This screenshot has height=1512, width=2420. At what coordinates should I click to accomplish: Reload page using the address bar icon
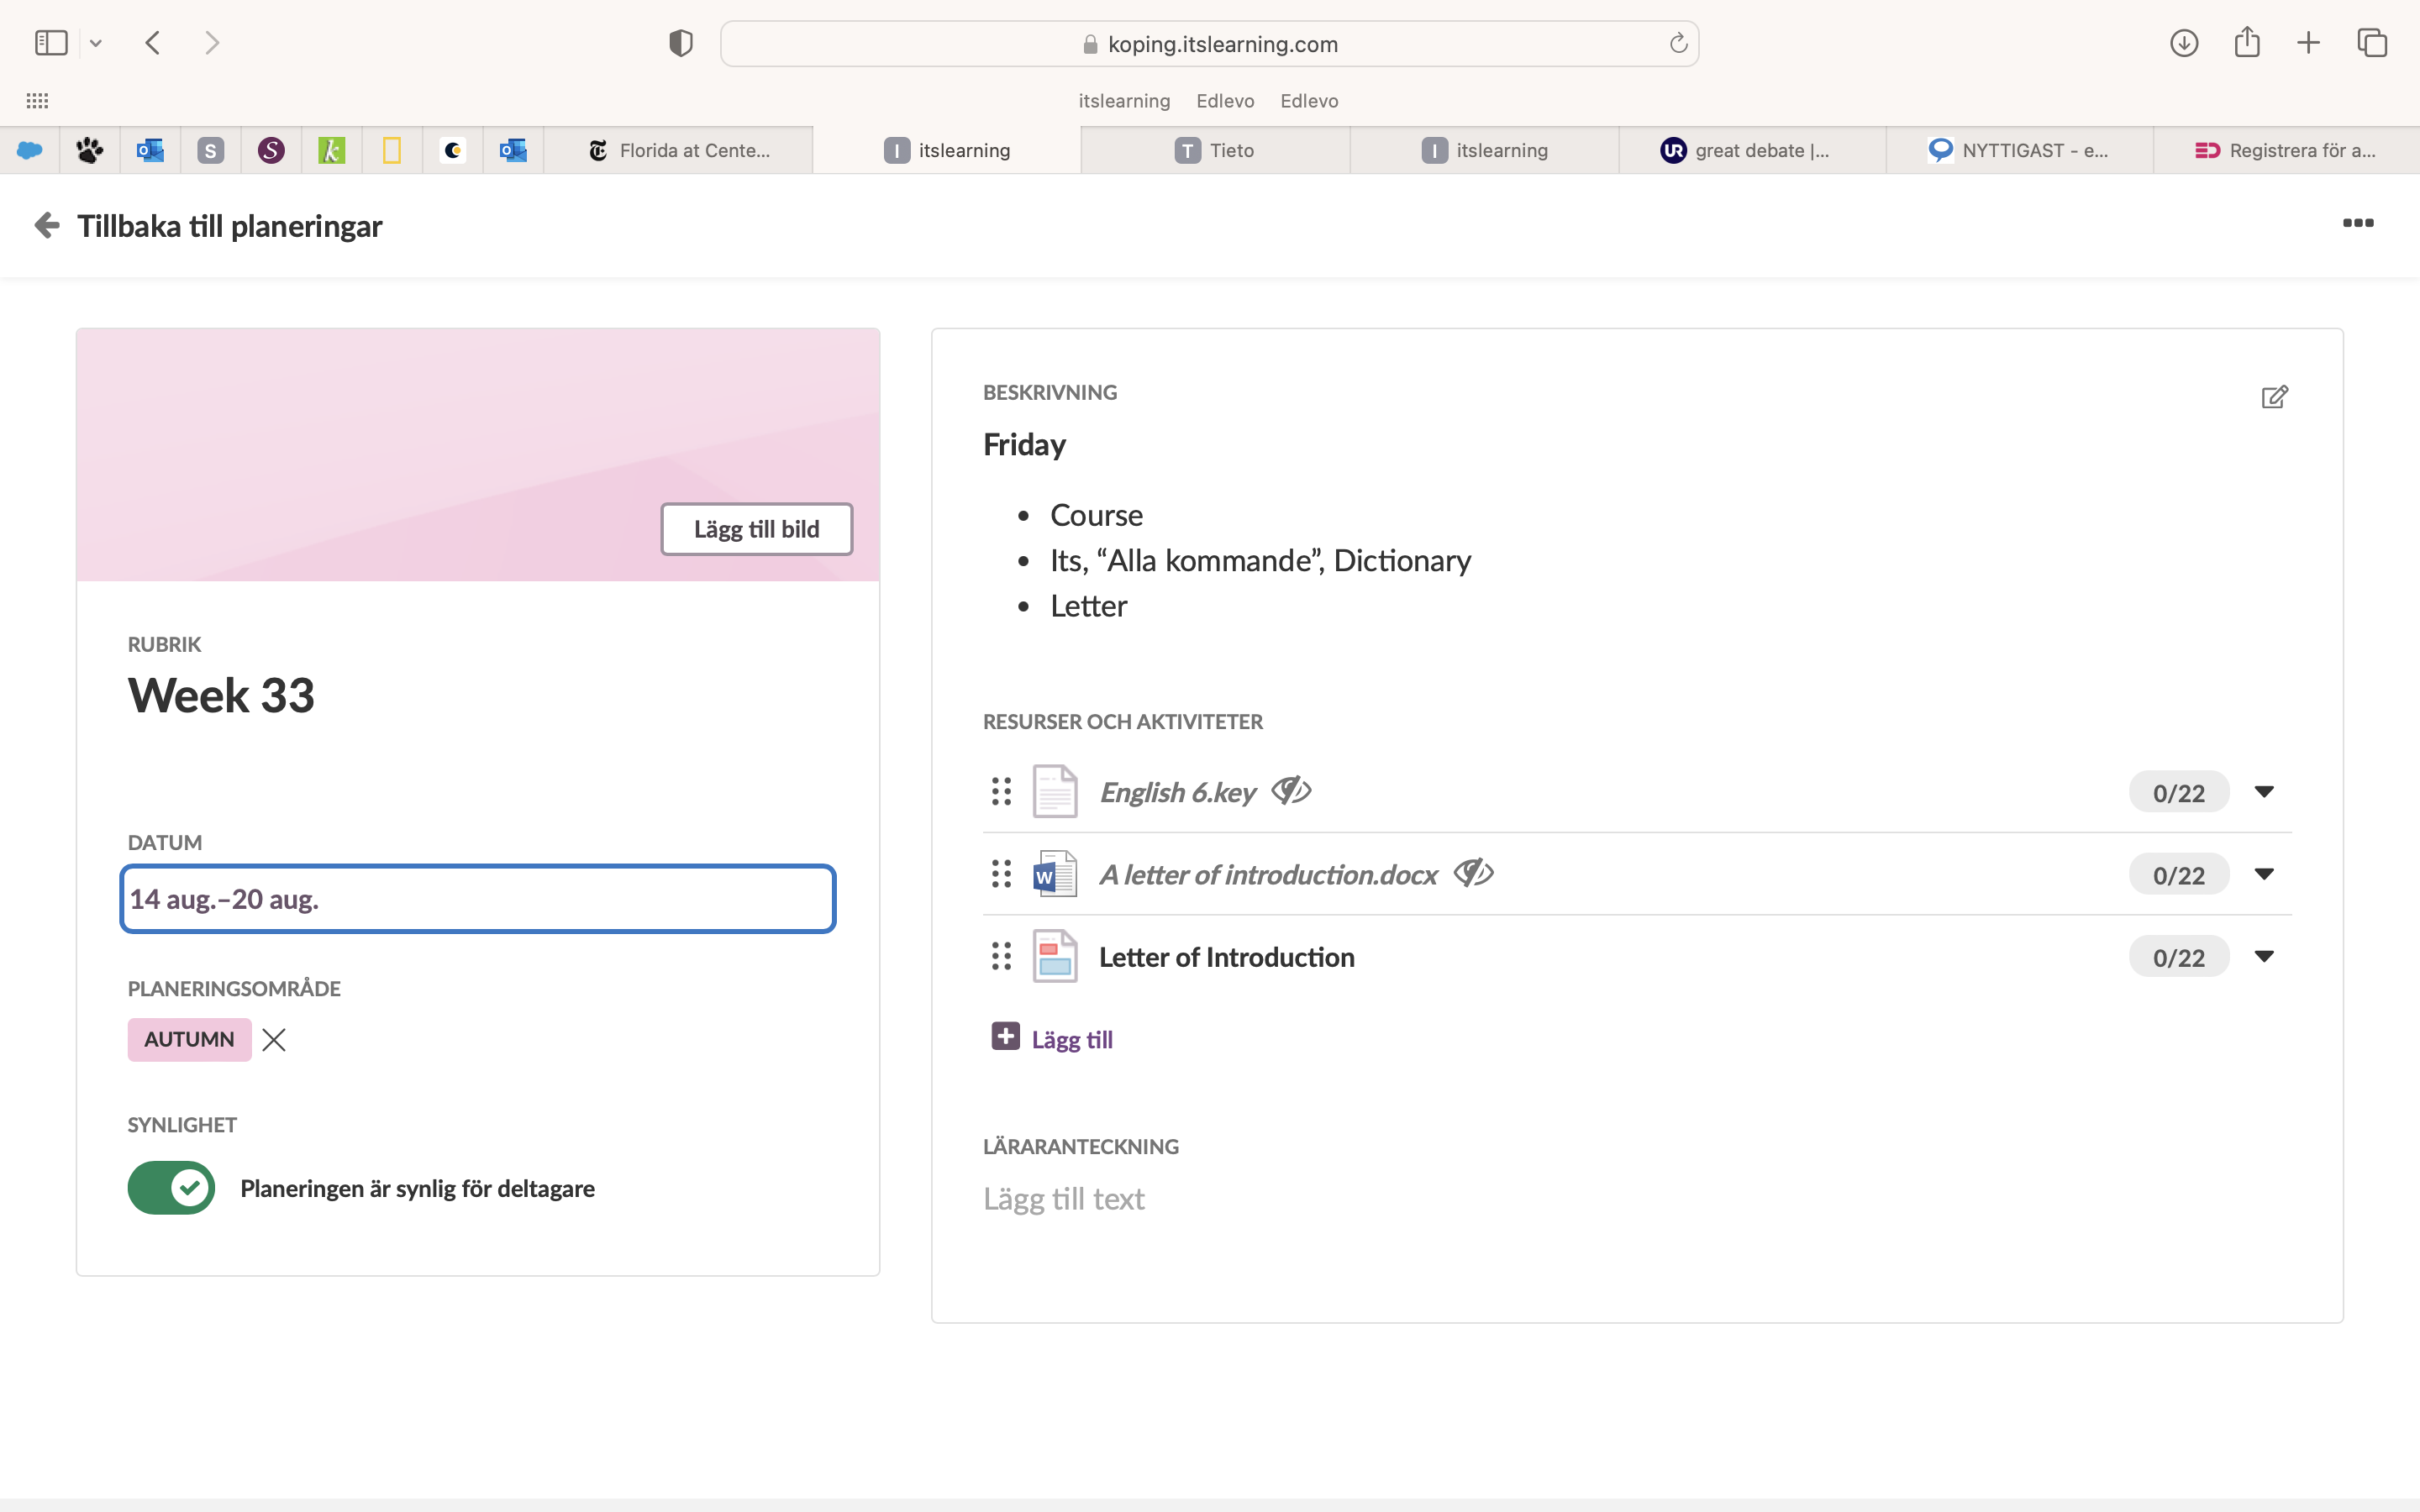tap(1678, 43)
